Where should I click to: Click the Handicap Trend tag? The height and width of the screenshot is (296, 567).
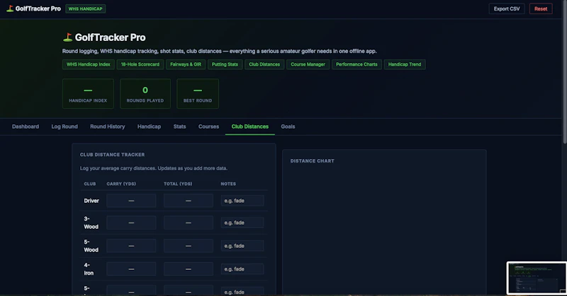(x=405, y=64)
